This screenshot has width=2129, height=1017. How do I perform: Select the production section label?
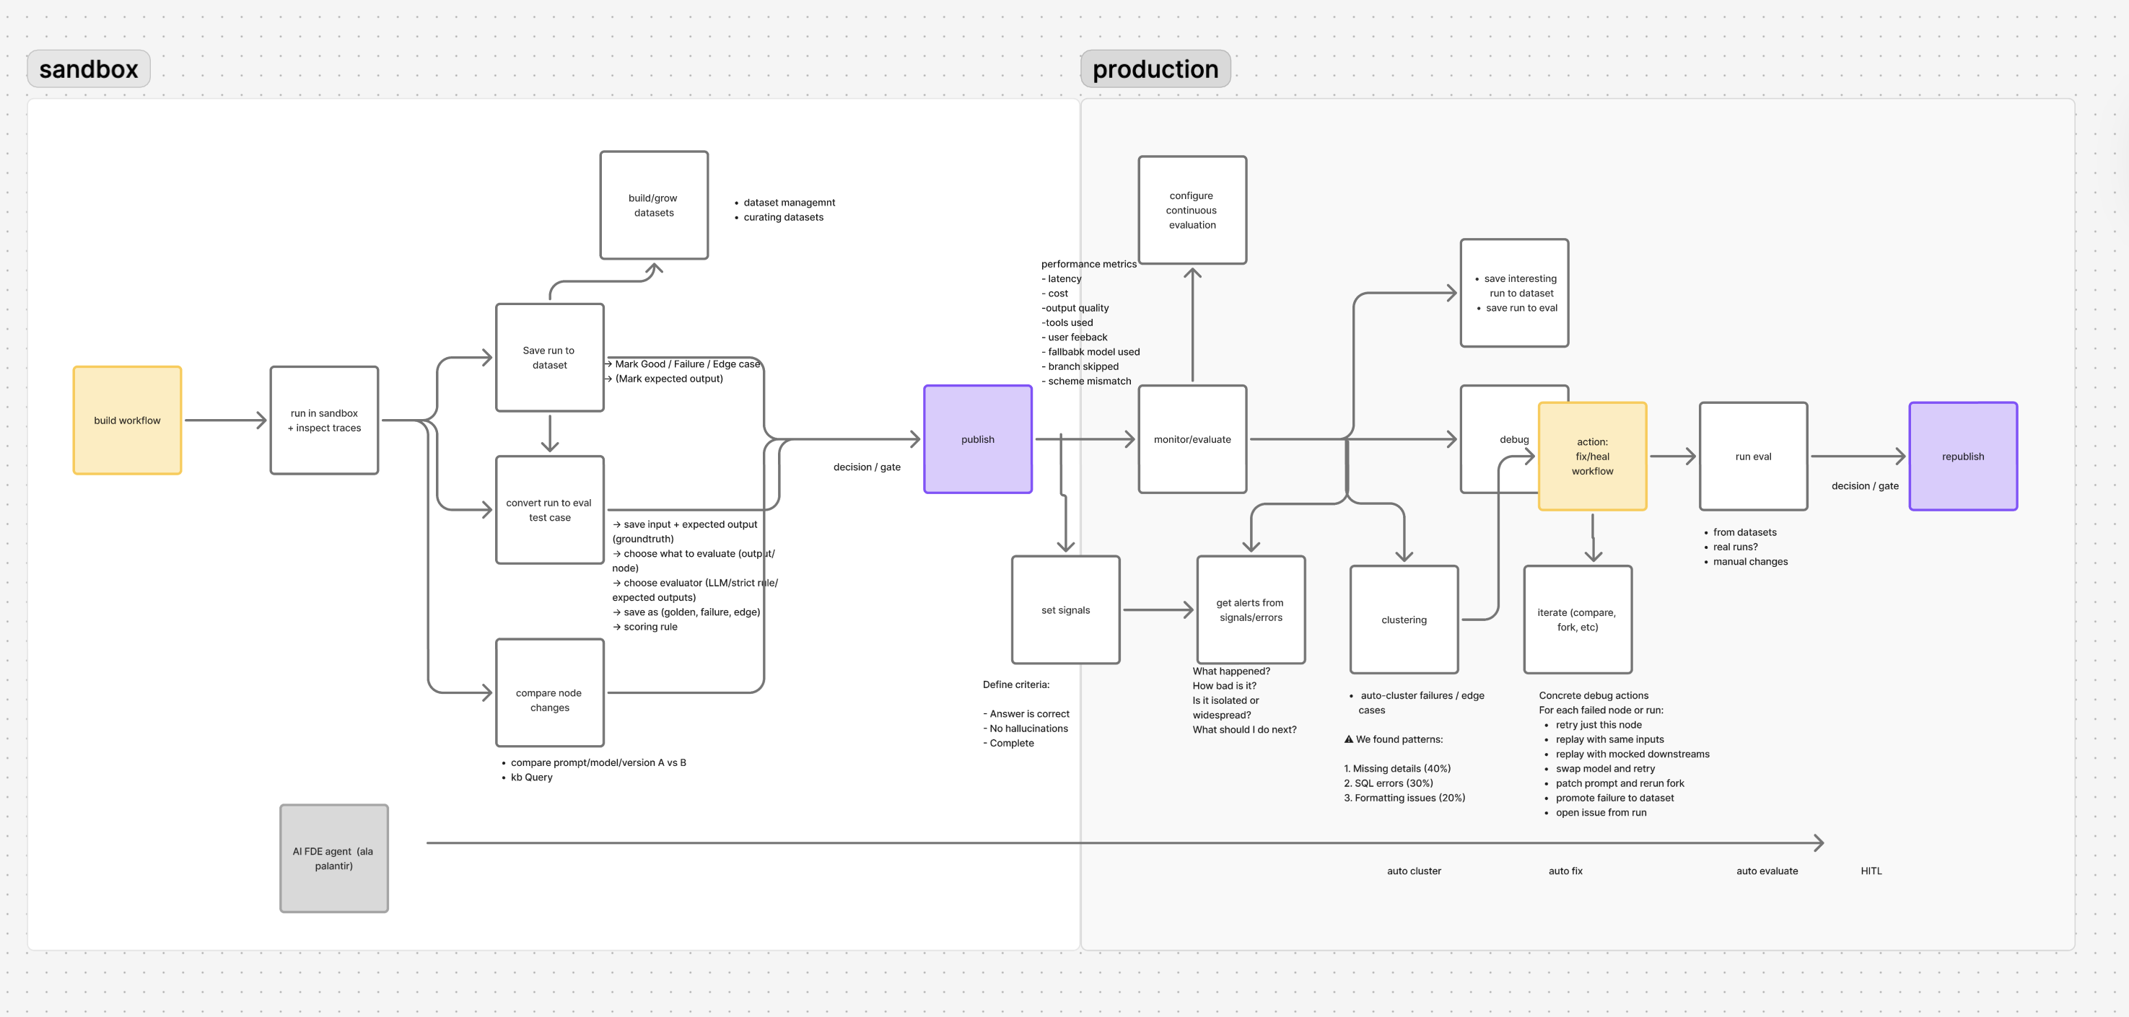click(x=1155, y=69)
